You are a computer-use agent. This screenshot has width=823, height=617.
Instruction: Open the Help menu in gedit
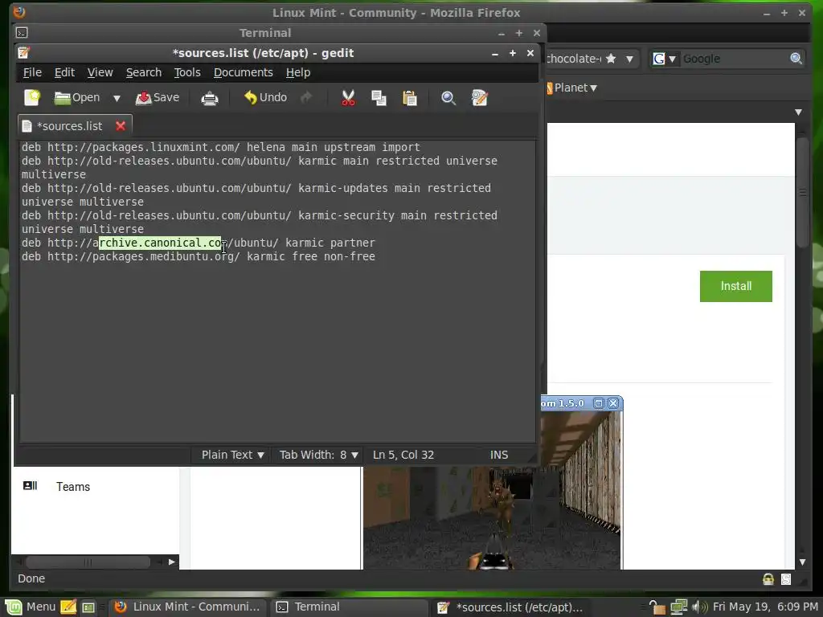[x=298, y=72]
